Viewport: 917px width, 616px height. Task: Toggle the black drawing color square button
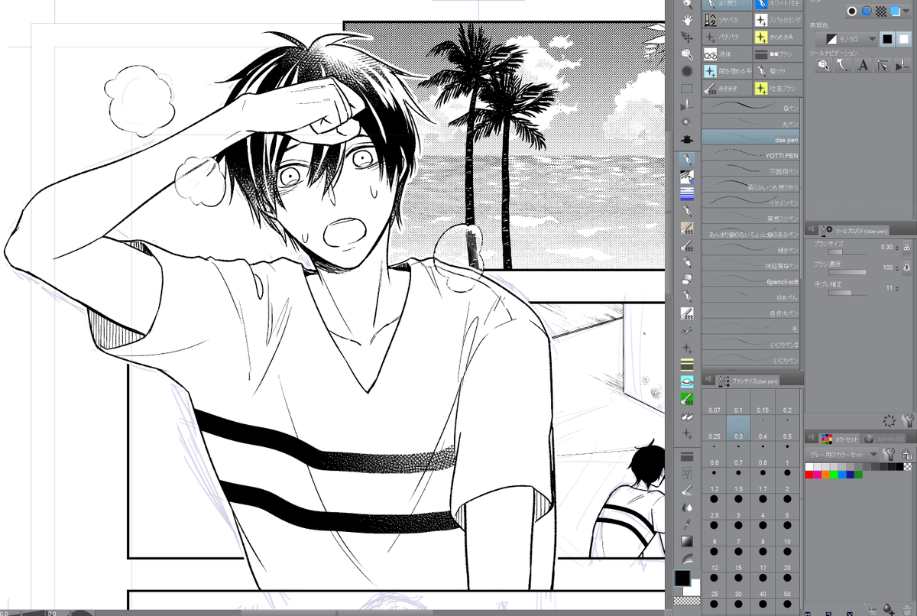pyautogui.click(x=887, y=38)
